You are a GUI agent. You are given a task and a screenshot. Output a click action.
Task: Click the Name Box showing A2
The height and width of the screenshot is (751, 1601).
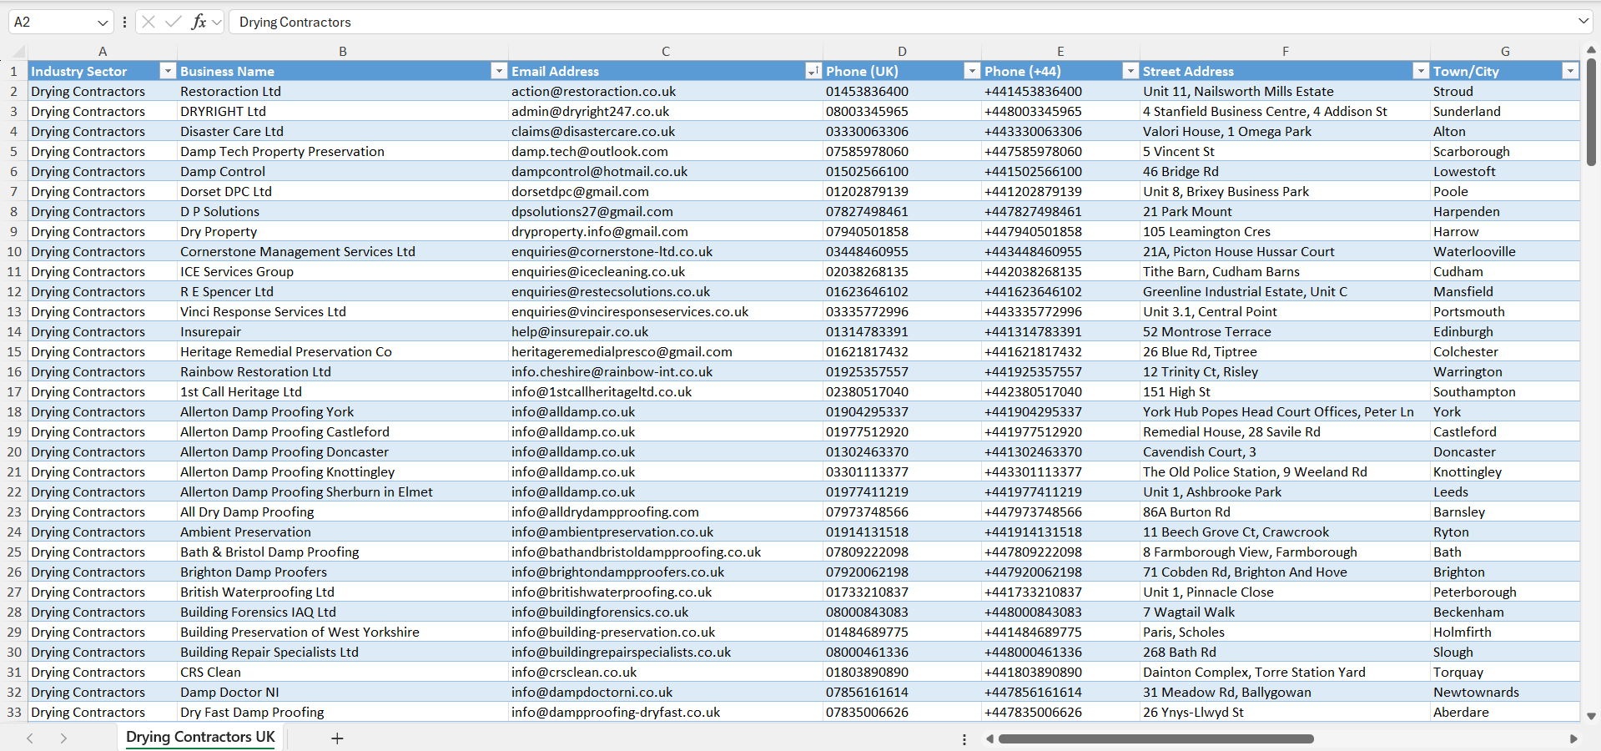pyautogui.click(x=52, y=23)
